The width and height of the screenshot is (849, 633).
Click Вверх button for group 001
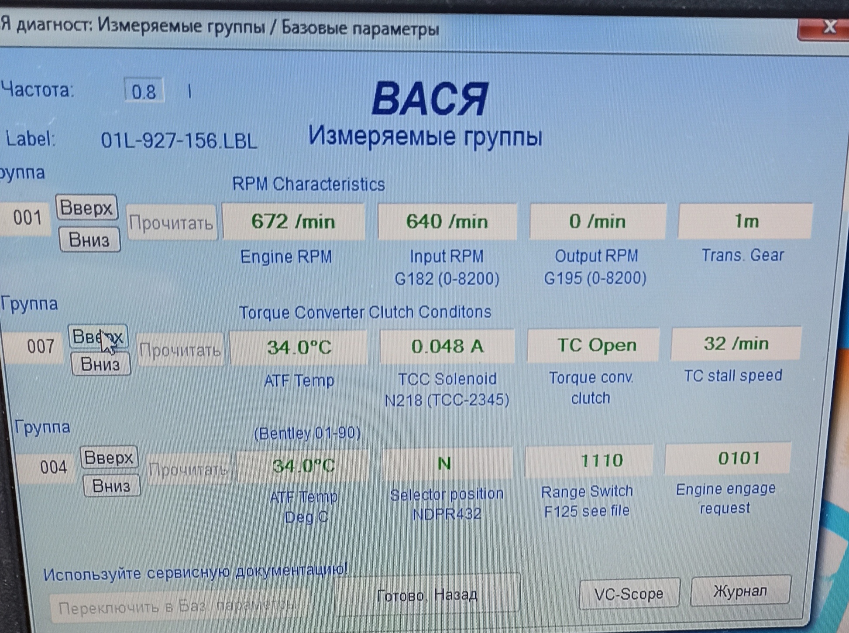pyautogui.click(x=86, y=207)
